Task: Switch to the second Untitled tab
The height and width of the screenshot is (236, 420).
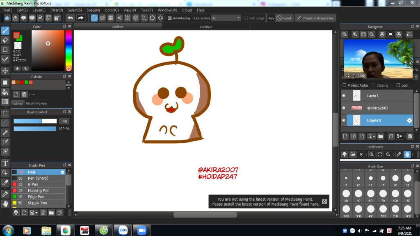Action: 206,27
